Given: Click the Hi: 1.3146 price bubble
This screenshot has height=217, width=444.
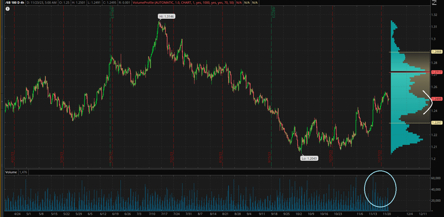Looking at the screenshot, I should tap(167, 16).
